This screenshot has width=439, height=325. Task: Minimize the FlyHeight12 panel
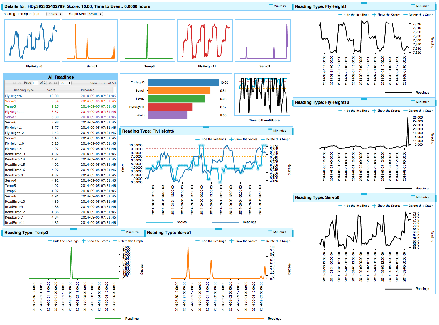[420, 102]
